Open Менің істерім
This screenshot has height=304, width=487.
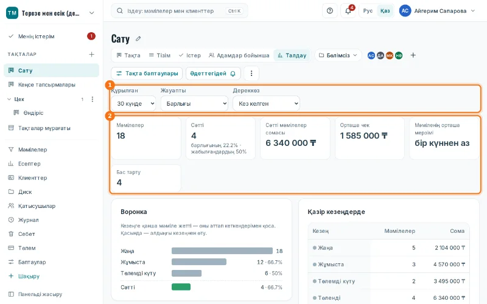(51, 36)
